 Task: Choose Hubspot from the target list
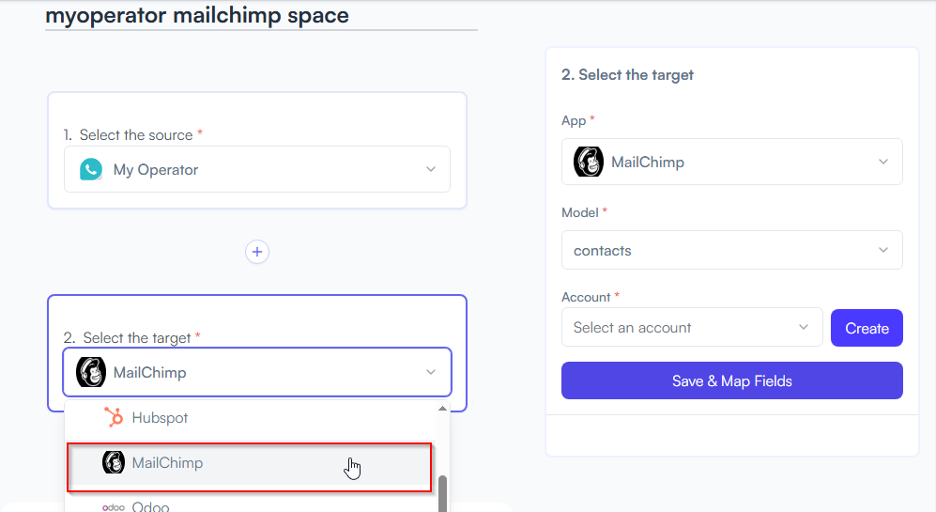pyautogui.click(x=251, y=418)
